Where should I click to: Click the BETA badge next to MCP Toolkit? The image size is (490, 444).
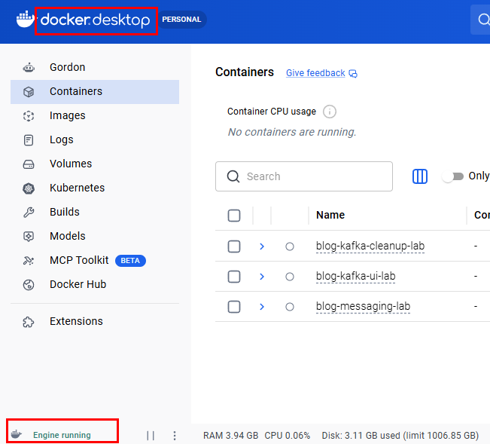(130, 261)
